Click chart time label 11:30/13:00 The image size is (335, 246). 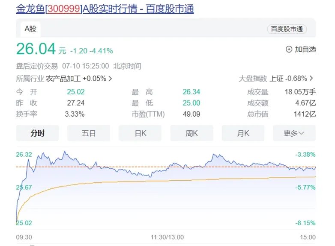[167, 237]
